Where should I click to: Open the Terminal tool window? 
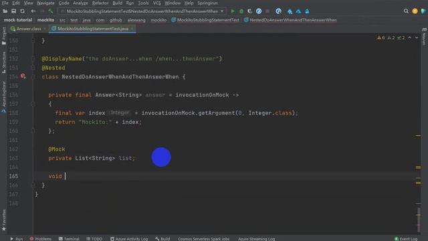[x=69, y=239]
